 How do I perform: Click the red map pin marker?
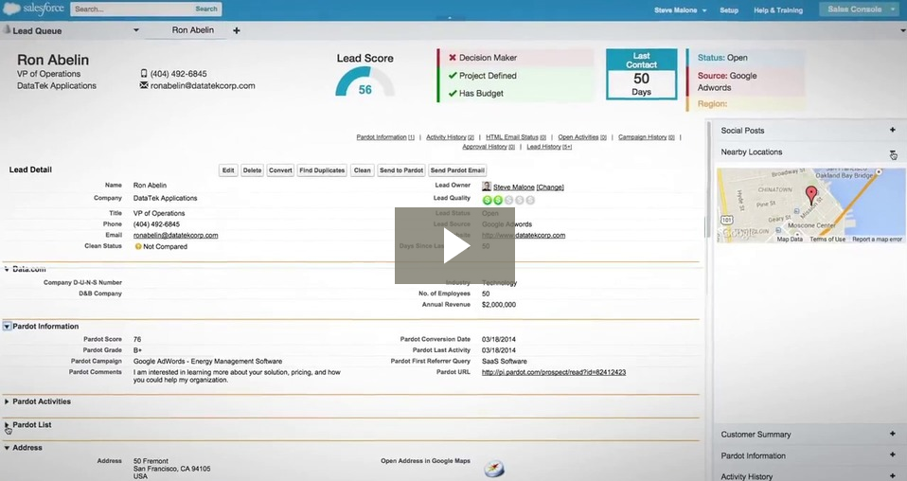point(810,196)
